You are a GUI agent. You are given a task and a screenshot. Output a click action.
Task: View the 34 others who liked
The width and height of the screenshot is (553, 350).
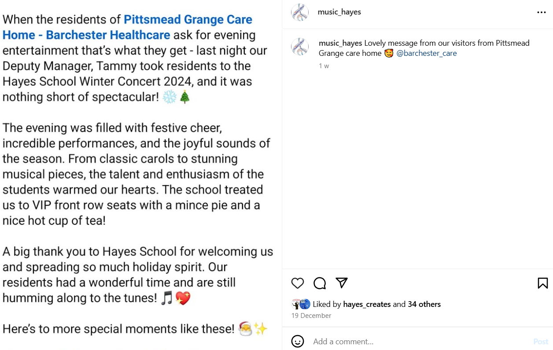[x=424, y=304]
